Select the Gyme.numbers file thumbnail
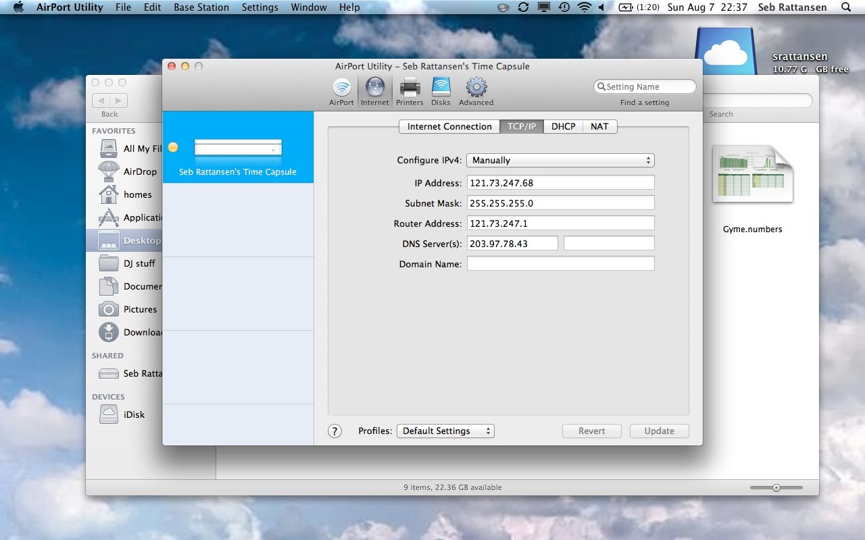This screenshot has height=540, width=865. click(x=752, y=174)
